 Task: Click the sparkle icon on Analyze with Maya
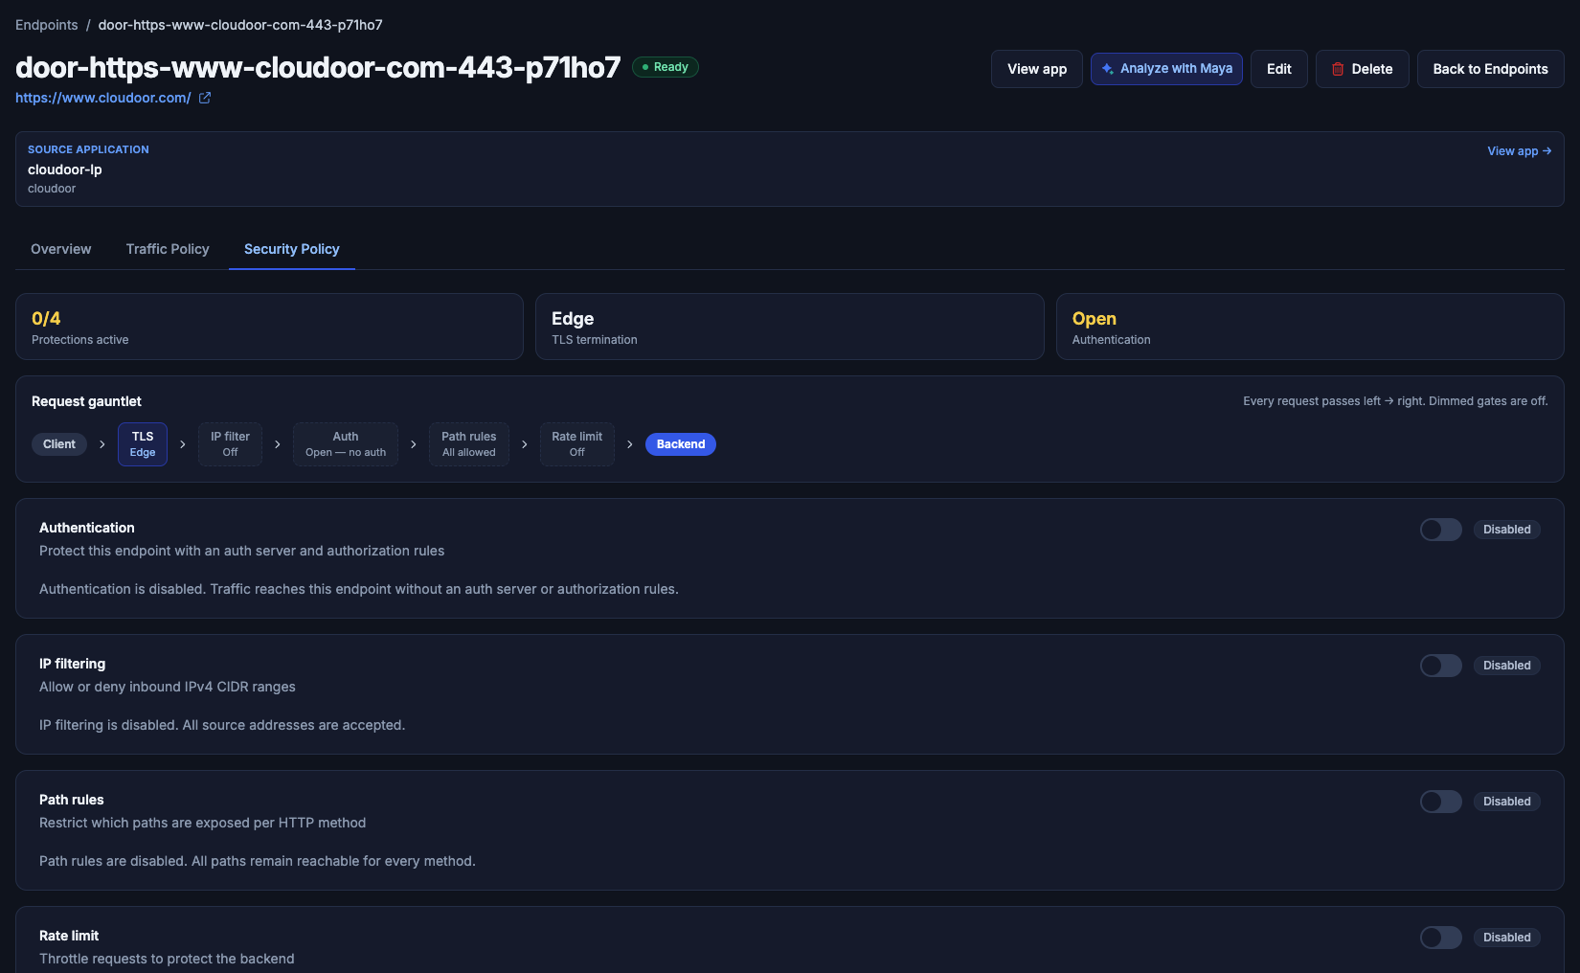1108,69
